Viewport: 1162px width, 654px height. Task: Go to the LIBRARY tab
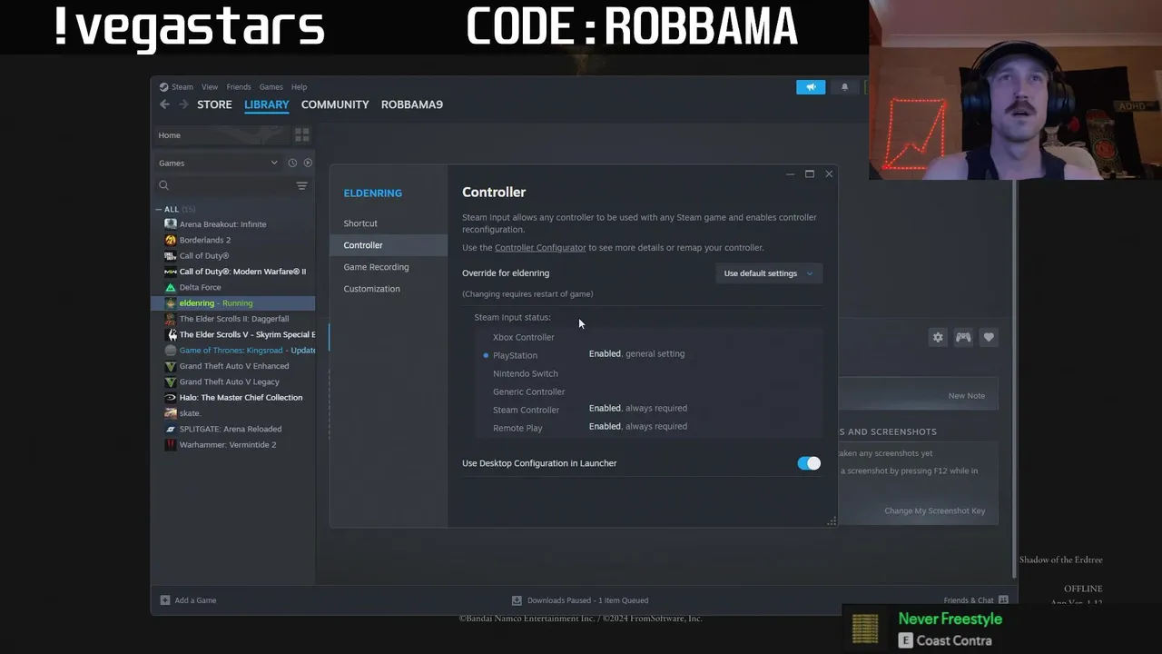point(266,104)
